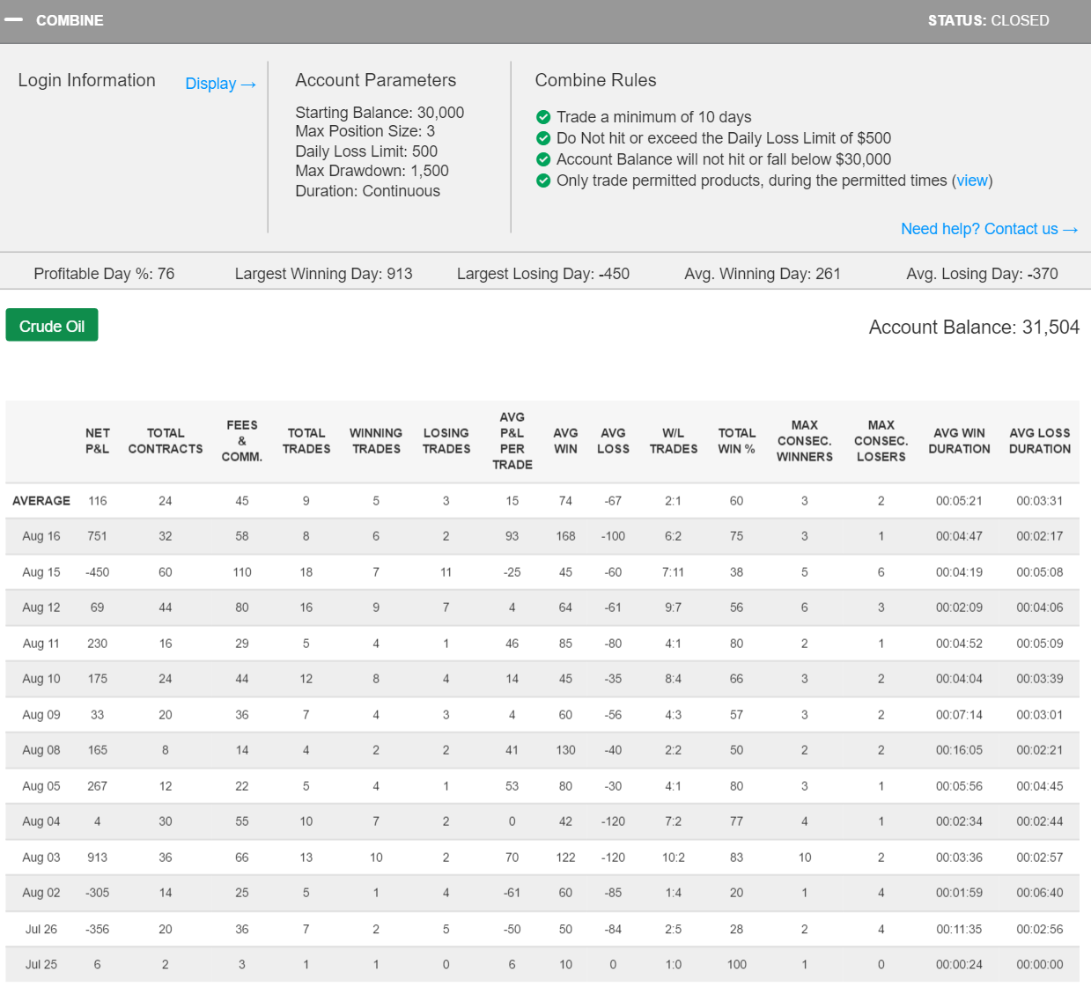The width and height of the screenshot is (1091, 994).
Task: Click the FEES & COMM. column header
Action: [242, 440]
